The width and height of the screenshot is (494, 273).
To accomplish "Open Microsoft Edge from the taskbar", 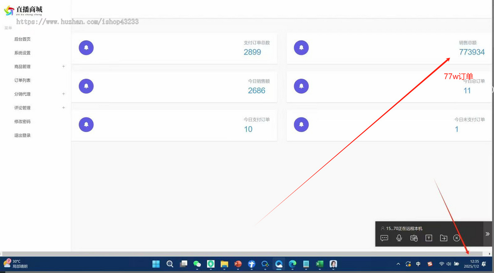I will click(293, 264).
